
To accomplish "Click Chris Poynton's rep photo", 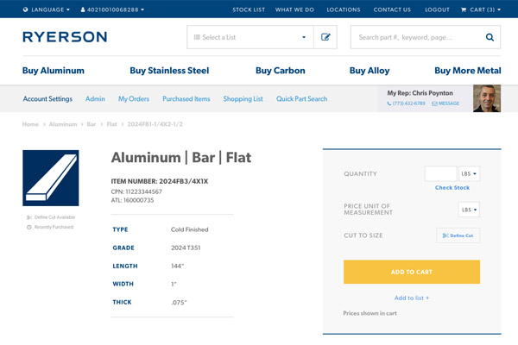I will coord(487,98).
